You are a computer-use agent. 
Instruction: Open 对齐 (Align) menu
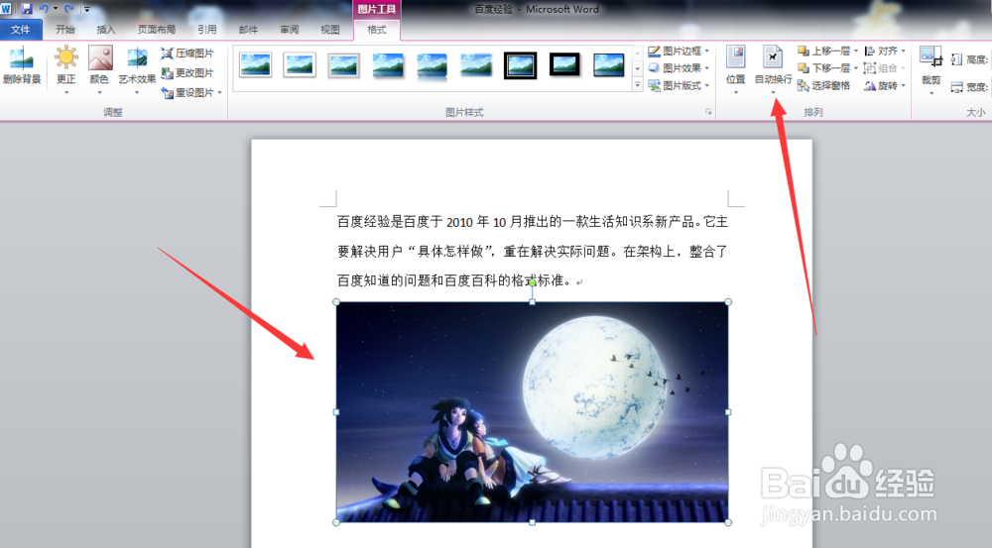pos(885,51)
